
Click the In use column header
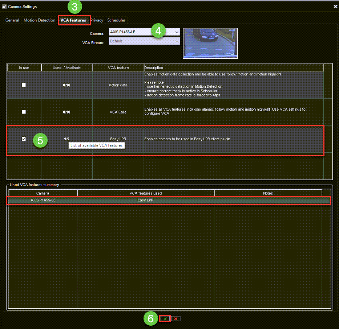[x=24, y=67]
